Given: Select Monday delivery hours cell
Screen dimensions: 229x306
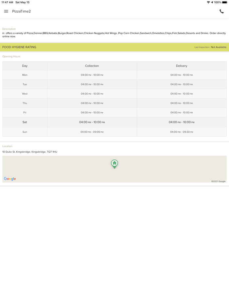Looking at the screenshot, I should point(182,75).
